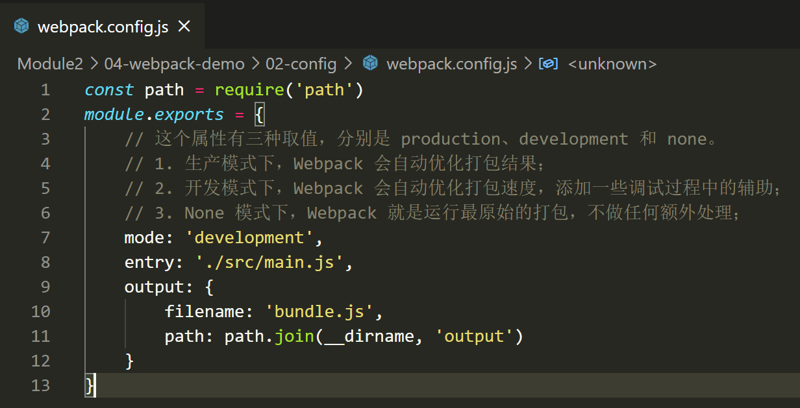Click the 'entry' property key
The height and width of the screenshot is (408, 800).
[x=149, y=262]
